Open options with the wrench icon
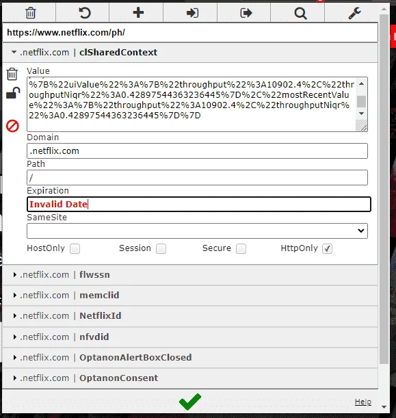396x418 pixels. [355, 13]
